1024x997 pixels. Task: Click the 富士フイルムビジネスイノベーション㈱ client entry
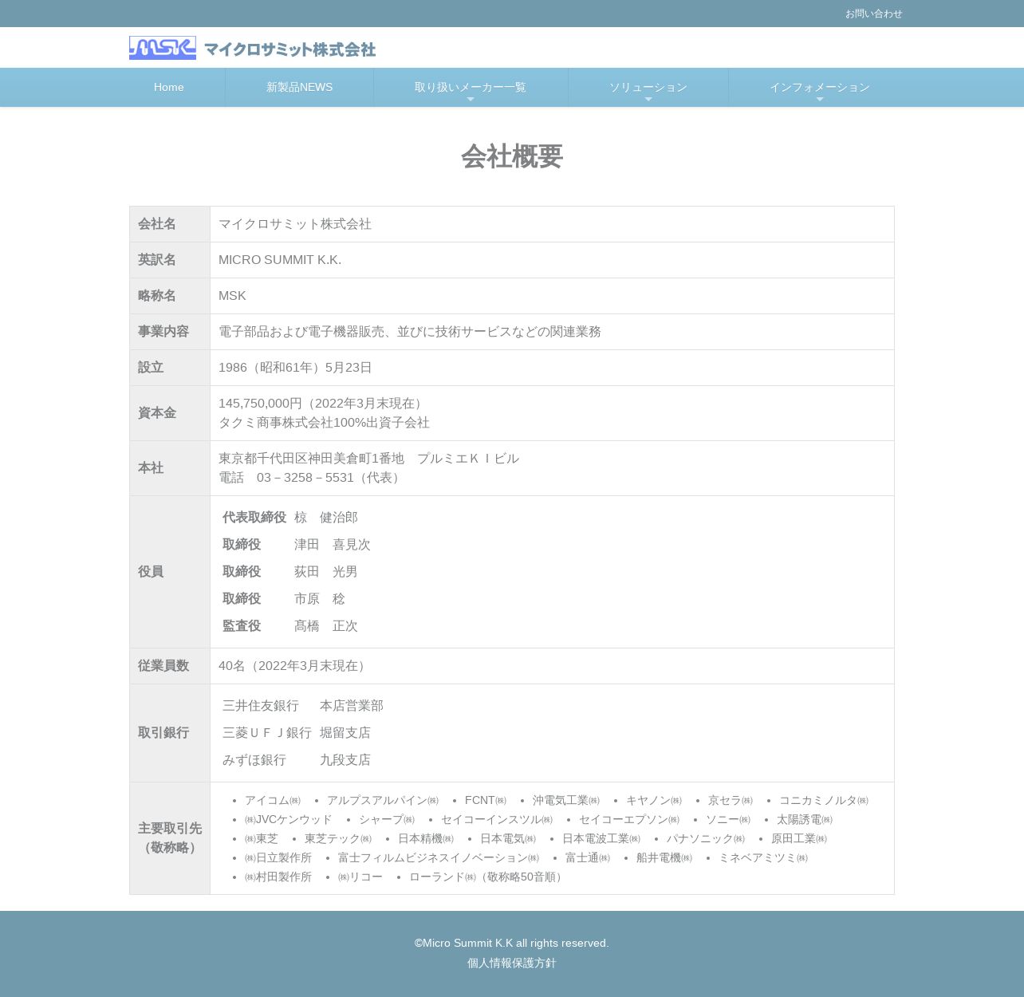point(439,857)
